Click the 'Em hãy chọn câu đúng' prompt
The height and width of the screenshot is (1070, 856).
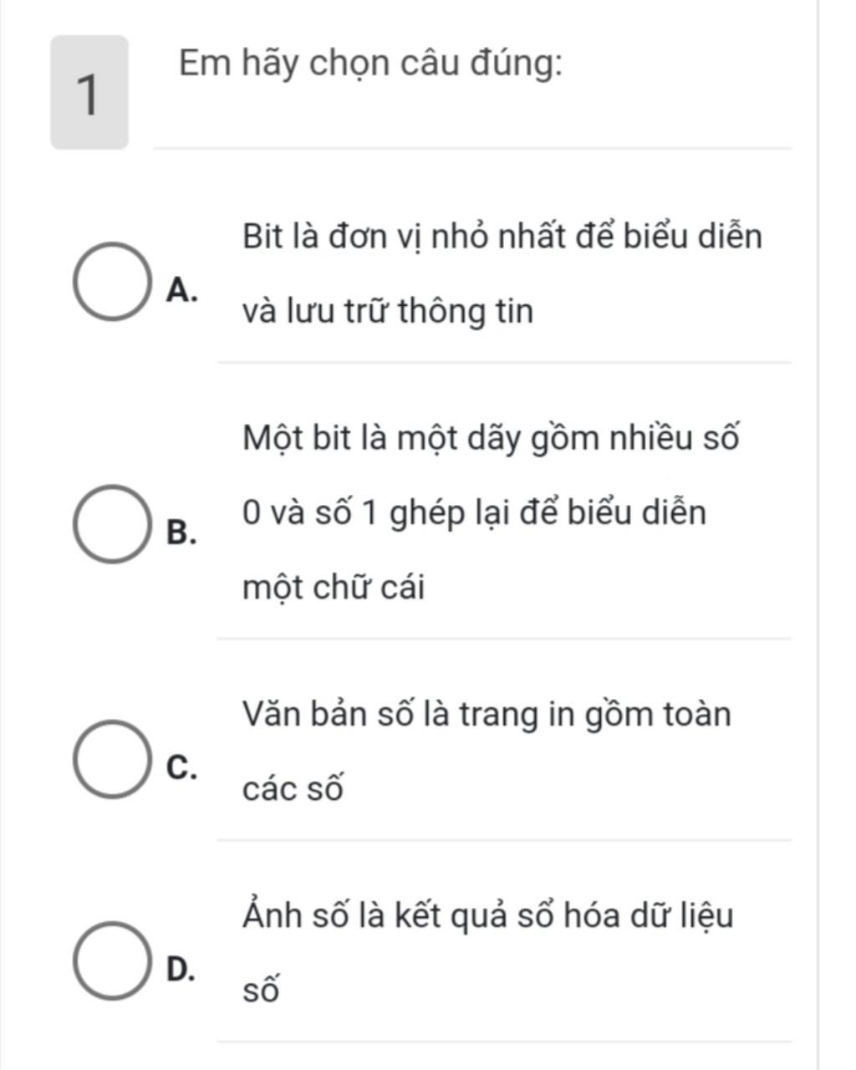(371, 64)
